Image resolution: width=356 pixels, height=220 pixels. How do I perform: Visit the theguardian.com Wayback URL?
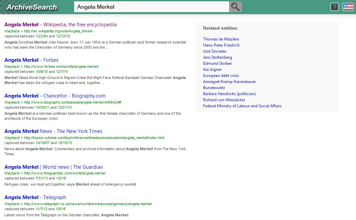(x=65, y=173)
